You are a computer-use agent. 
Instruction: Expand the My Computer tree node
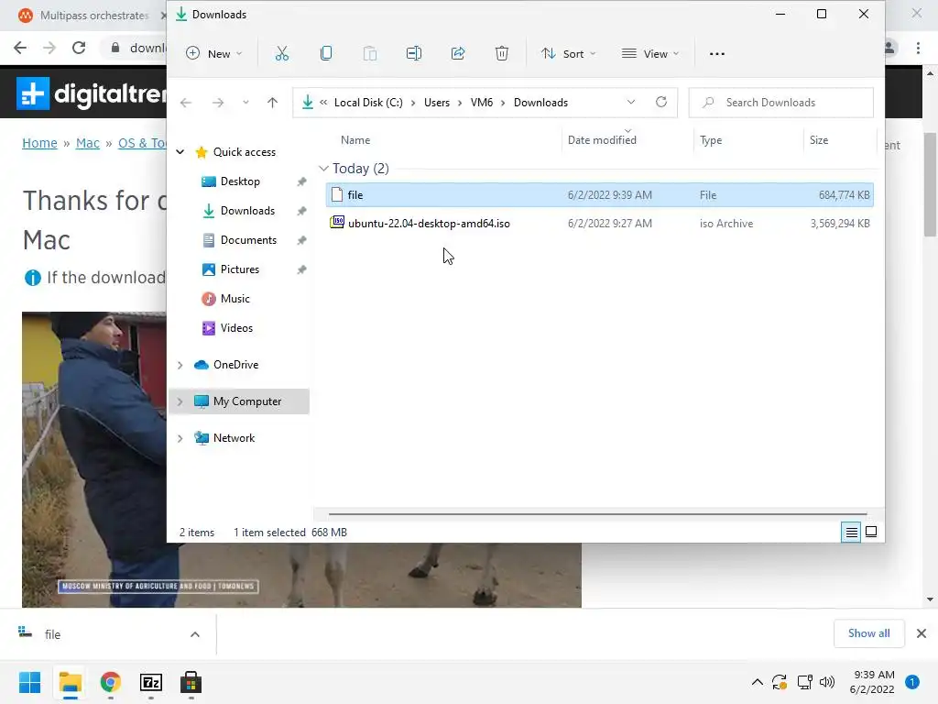(180, 401)
